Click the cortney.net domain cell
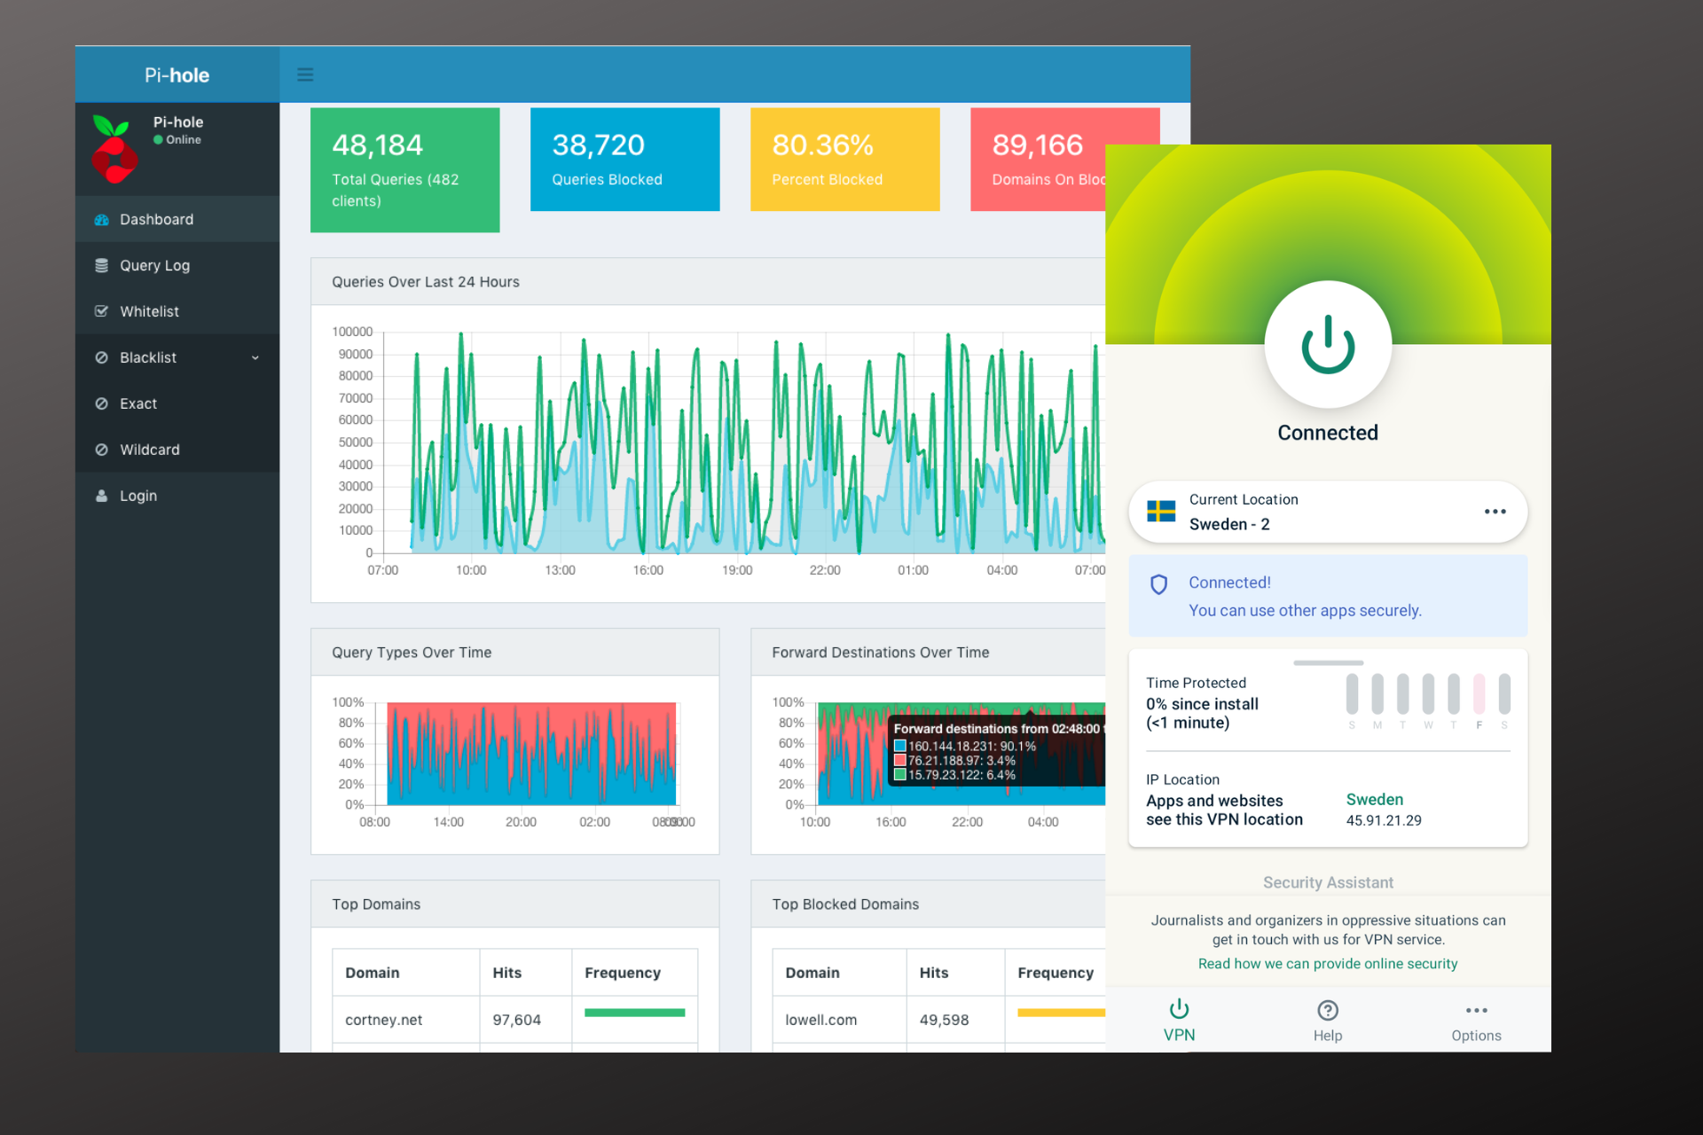This screenshot has height=1135, width=1703. (x=406, y=1020)
